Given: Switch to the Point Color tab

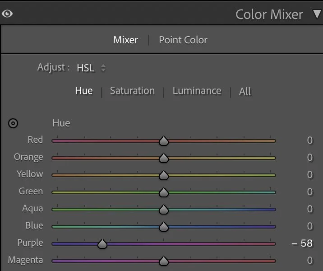Looking at the screenshot, I should click(183, 40).
